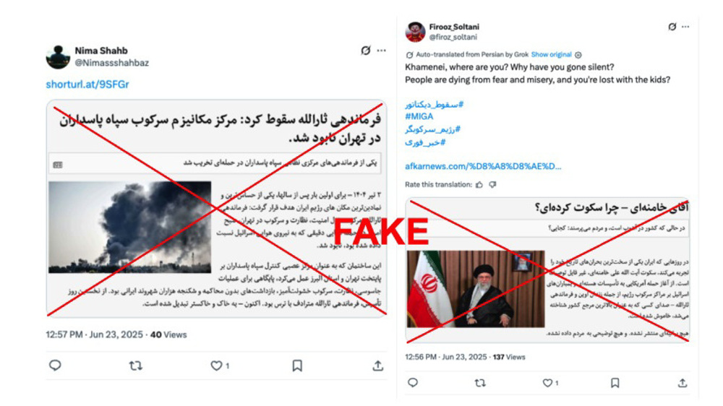Image resolution: width=723 pixels, height=406 pixels.
Task: Open the afkarnews.com article link
Action: coord(483,166)
